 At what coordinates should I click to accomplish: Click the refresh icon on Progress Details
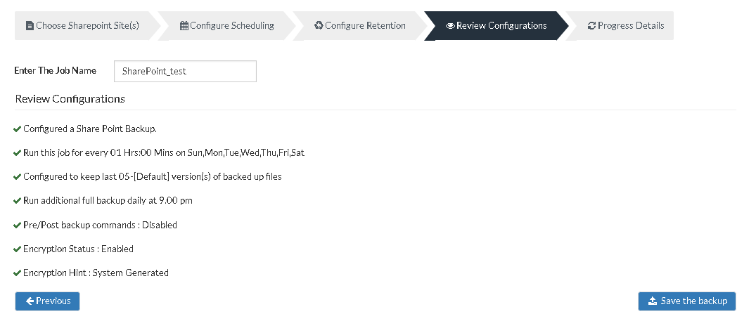coord(591,26)
